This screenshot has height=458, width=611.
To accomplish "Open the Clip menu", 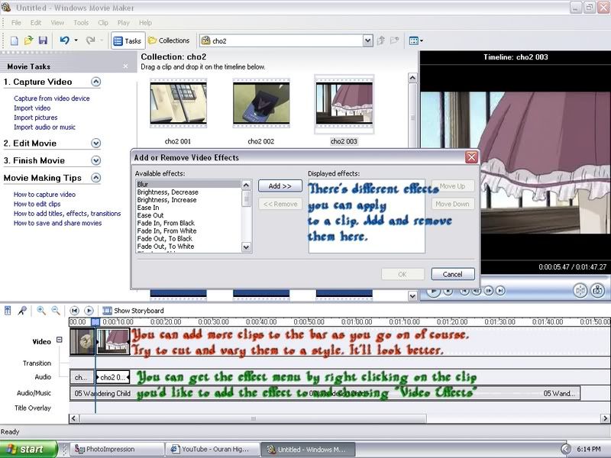I will tap(103, 23).
